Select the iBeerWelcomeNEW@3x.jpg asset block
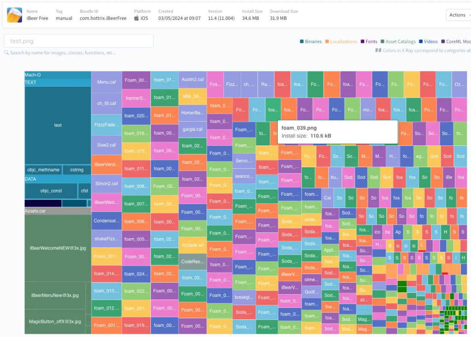The width and height of the screenshot is (471, 337). coord(57,248)
